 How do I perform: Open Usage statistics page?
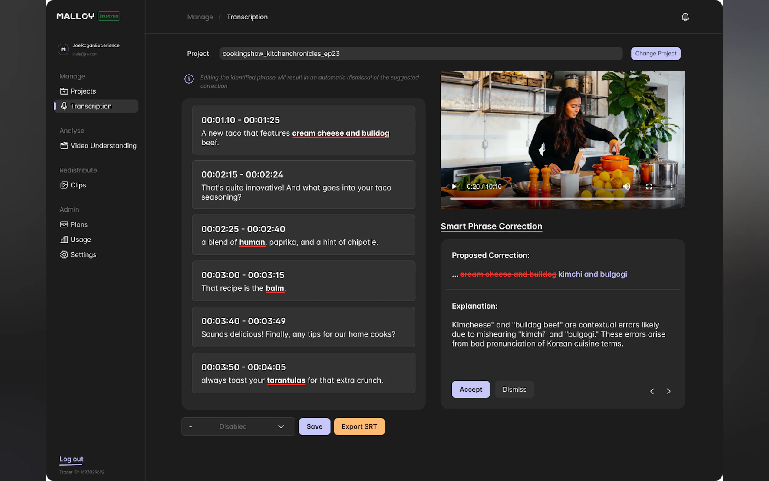click(x=81, y=240)
